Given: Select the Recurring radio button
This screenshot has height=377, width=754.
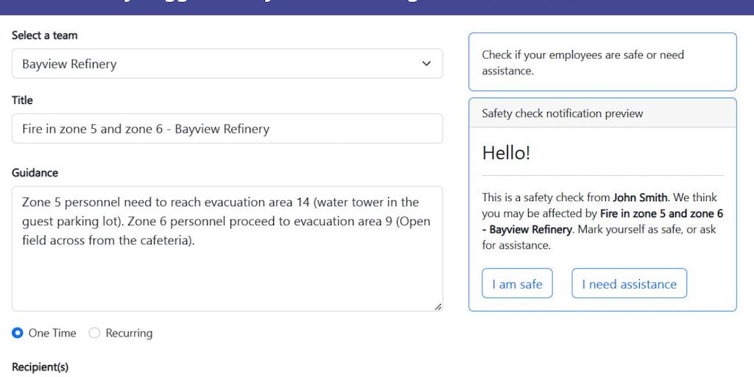Looking at the screenshot, I should pyautogui.click(x=94, y=333).
